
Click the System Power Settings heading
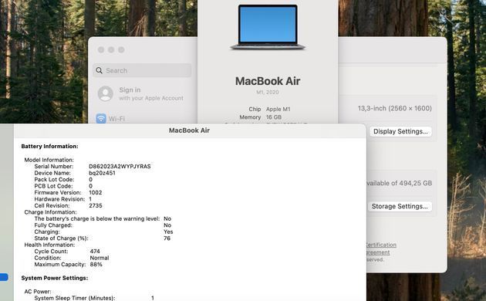pos(55,278)
